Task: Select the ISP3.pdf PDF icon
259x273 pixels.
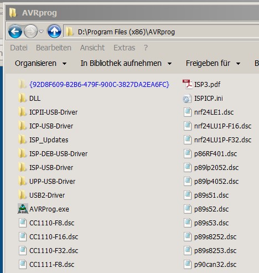Action: (188, 84)
